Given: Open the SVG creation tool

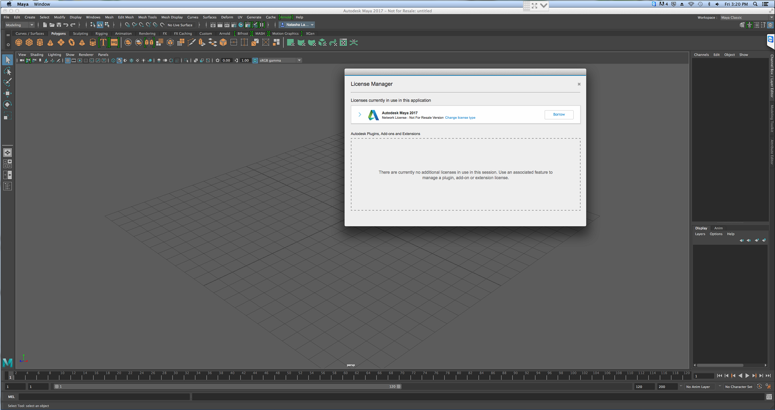Looking at the screenshot, I should (114, 42).
